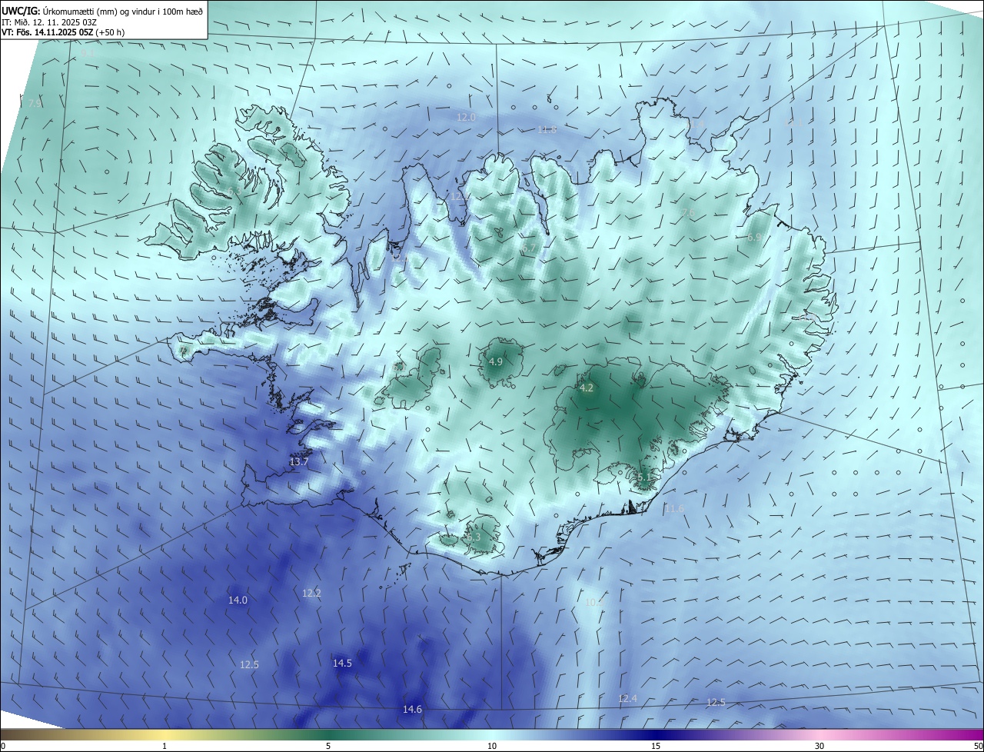The image size is (984, 752).
Task: Click the 11.6 value label off the southeast coast
Action: pyautogui.click(x=674, y=509)
